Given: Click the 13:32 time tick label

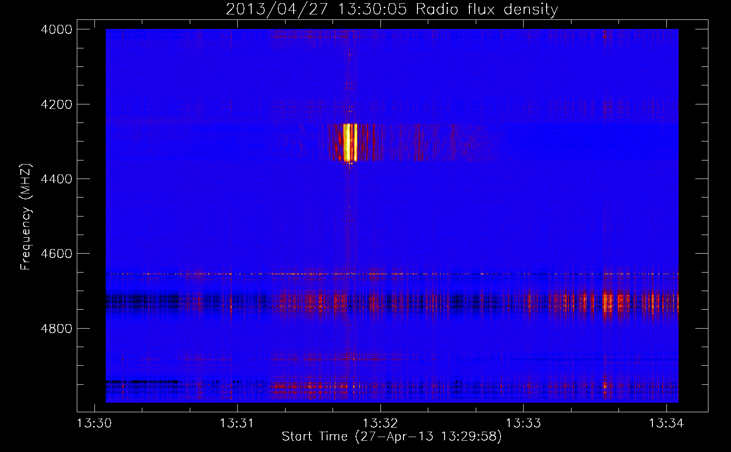Looking at the screenshot, I should click(x=380, y=424).
